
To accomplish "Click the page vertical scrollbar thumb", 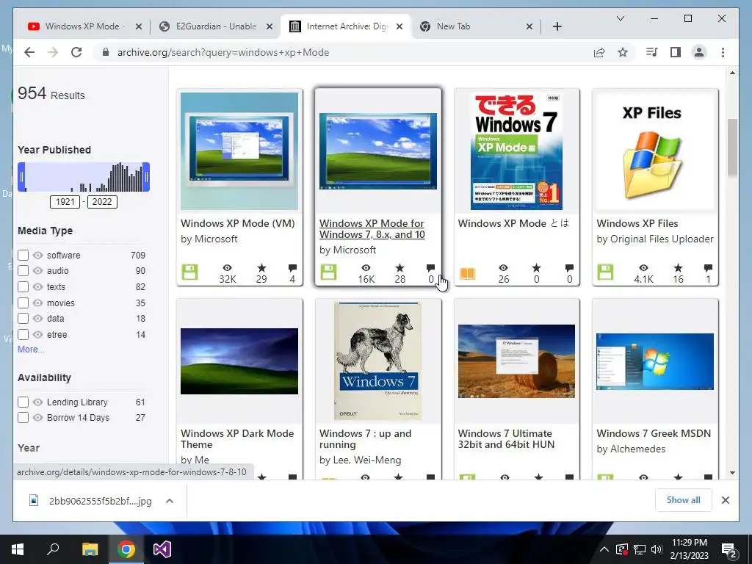I will [732, 147].
